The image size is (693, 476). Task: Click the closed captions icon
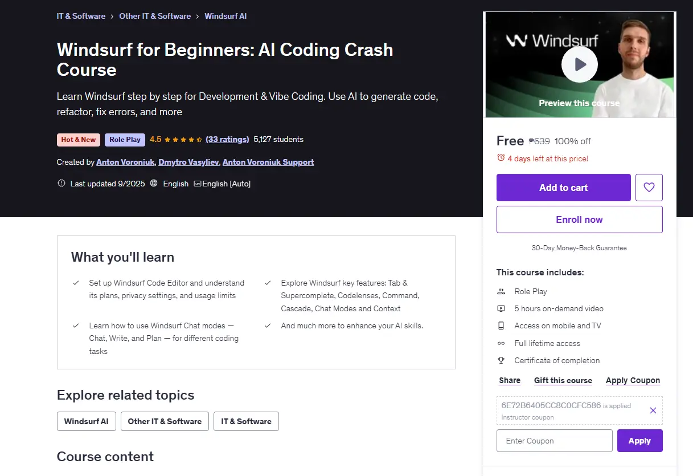tap(198, 184)
